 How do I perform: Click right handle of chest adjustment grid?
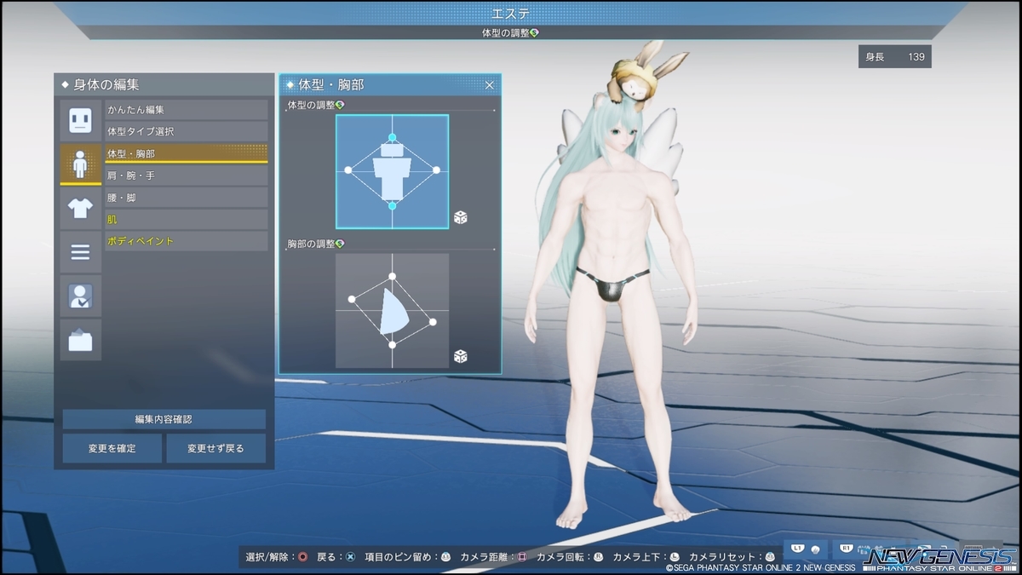(433, 322)
